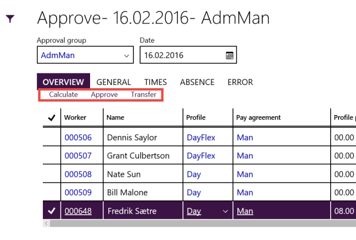Click into the Date field showing 16.02.2016
The width and height of the screenshot is (356, 240).
click(181, 55)
